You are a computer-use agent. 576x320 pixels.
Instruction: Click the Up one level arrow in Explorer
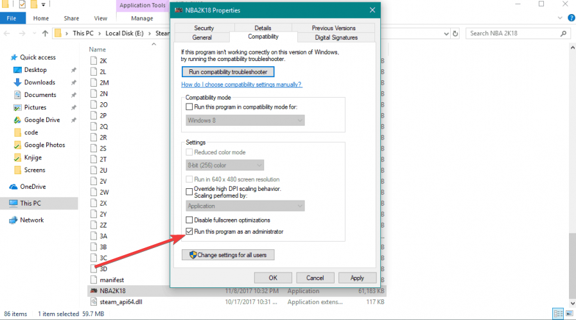[x=45, y=33]
